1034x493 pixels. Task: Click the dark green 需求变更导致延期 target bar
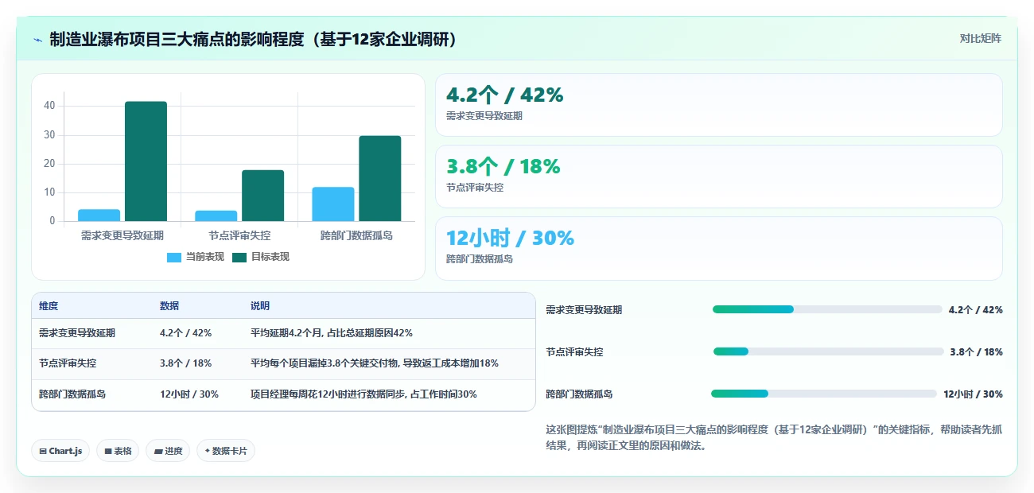click(146, 161)
